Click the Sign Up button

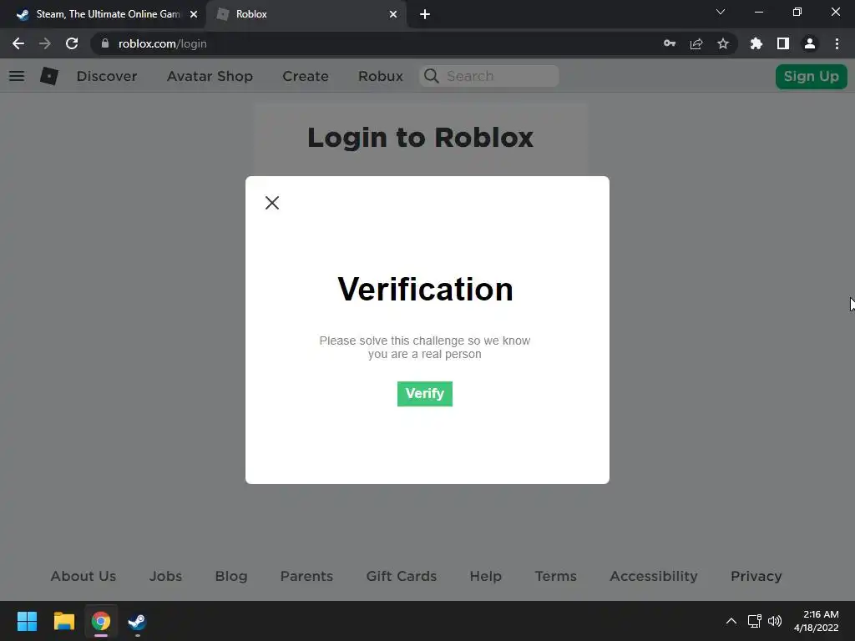click(811, 76)
